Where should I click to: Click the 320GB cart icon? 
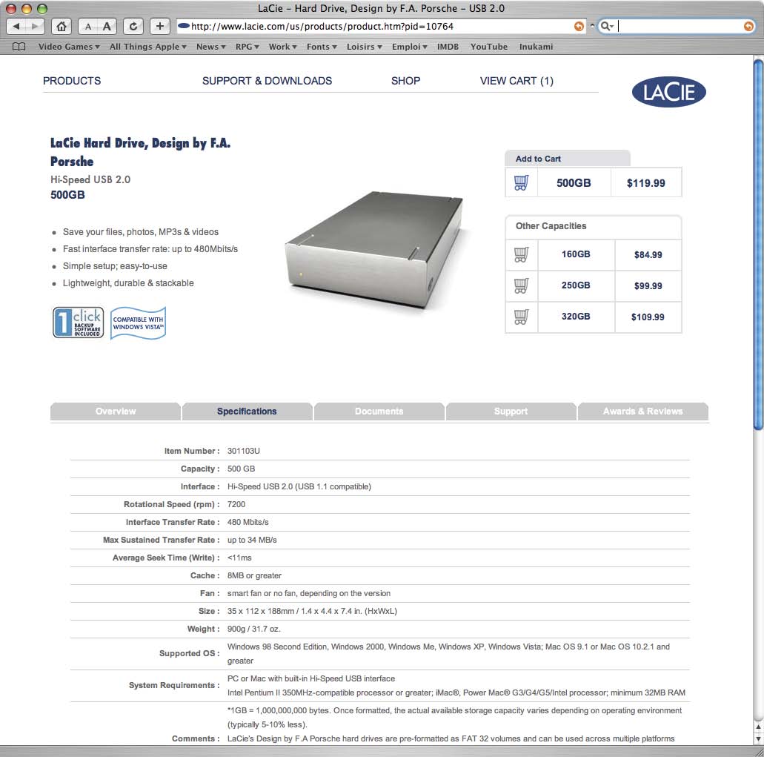coord(522,317)
